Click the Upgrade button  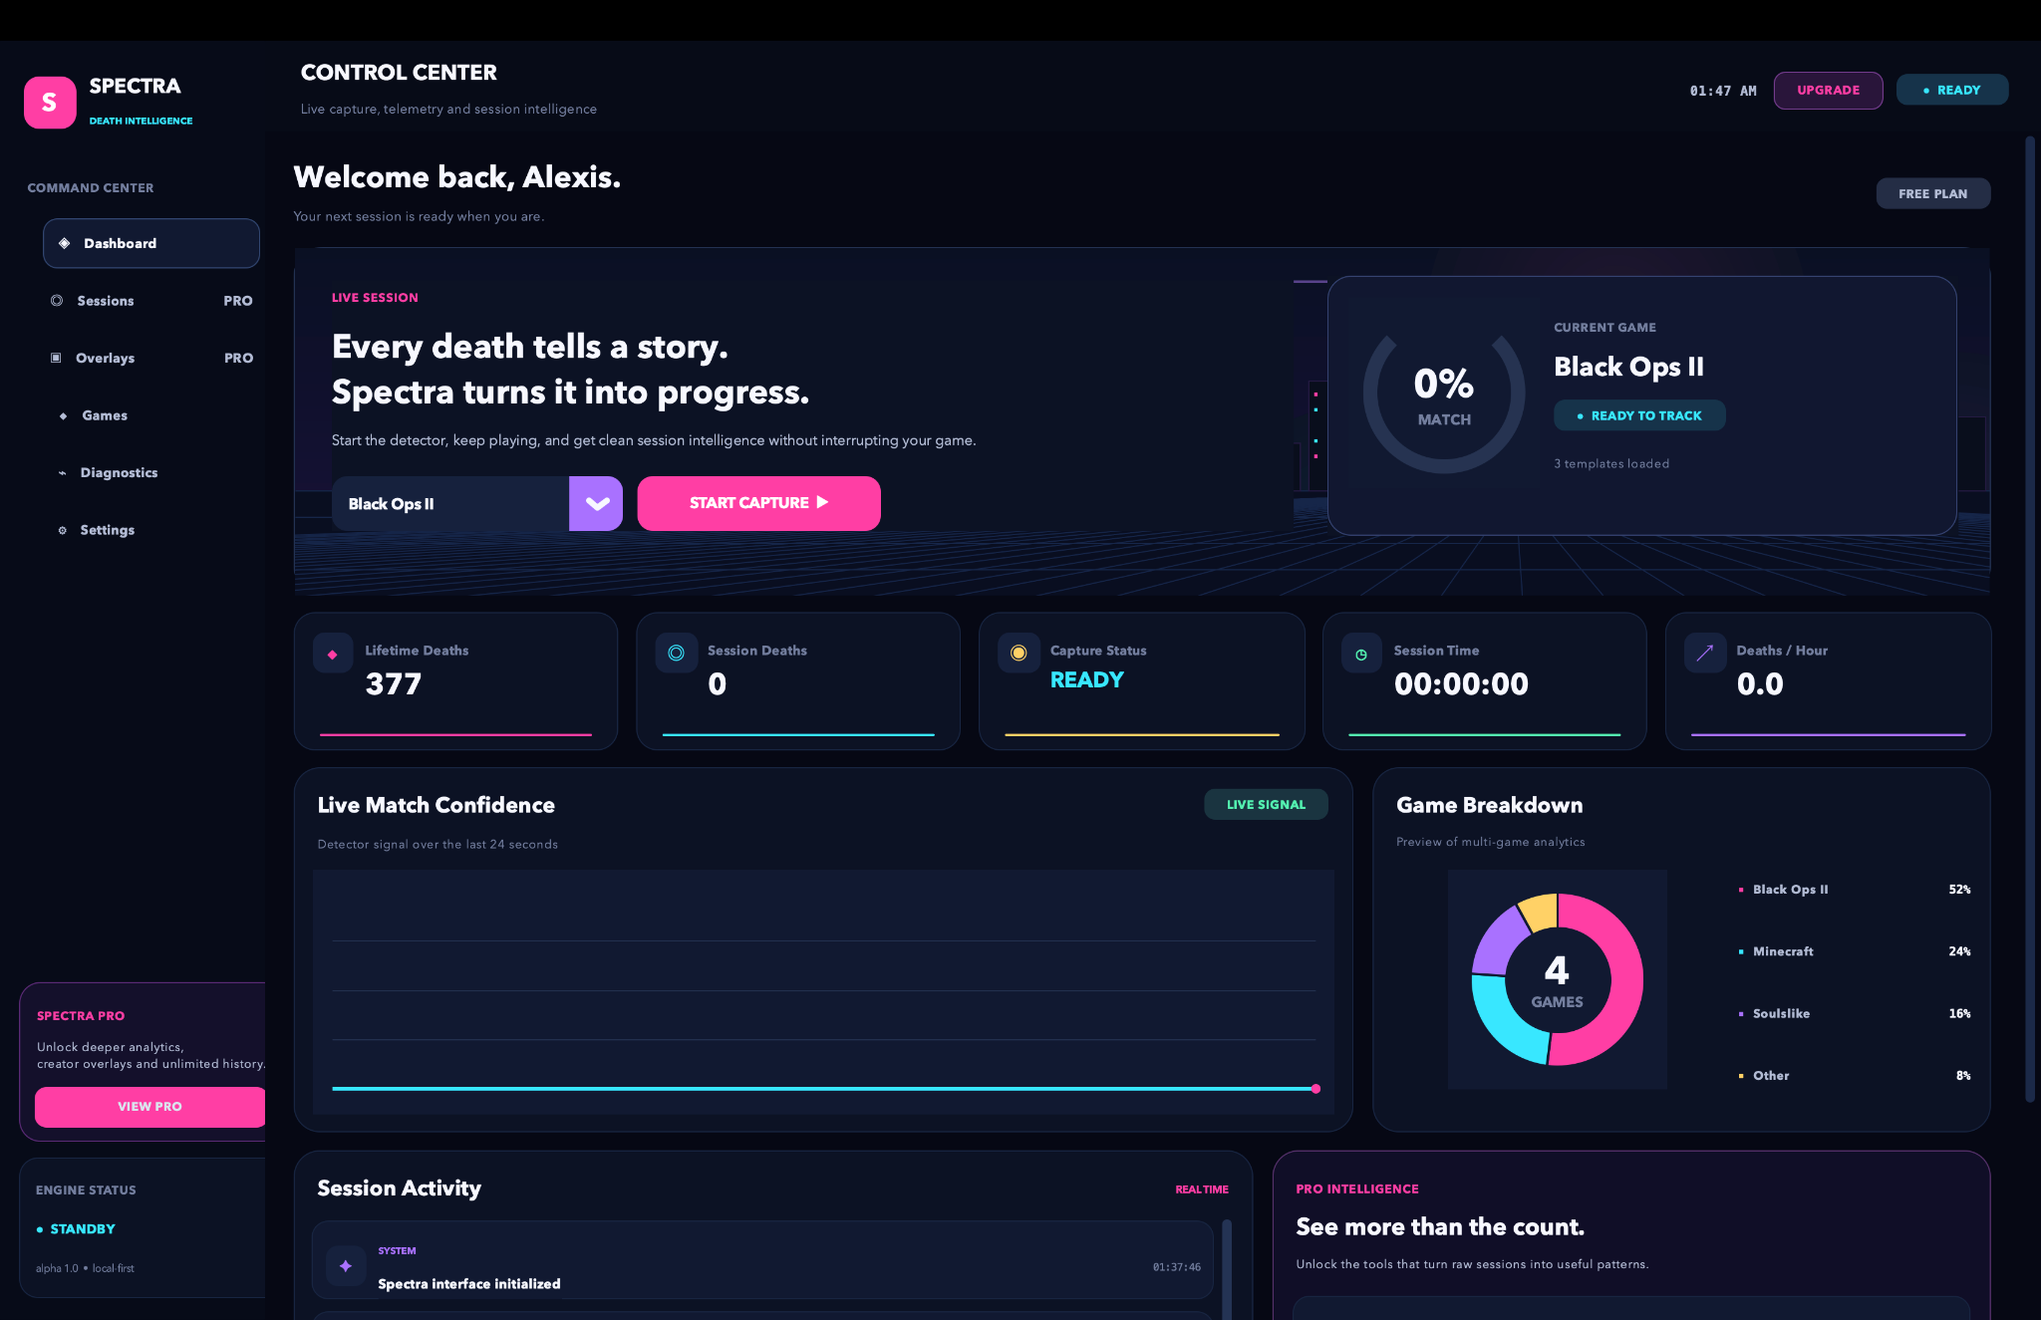pos(1828,90)
